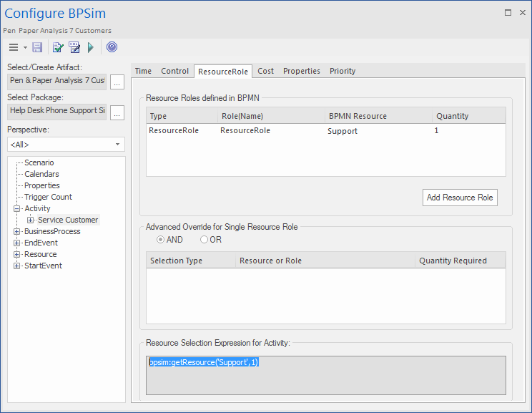532x413 pixels.
Task: Click browse button beside Select Package field
Action: (x=117, y=112)
